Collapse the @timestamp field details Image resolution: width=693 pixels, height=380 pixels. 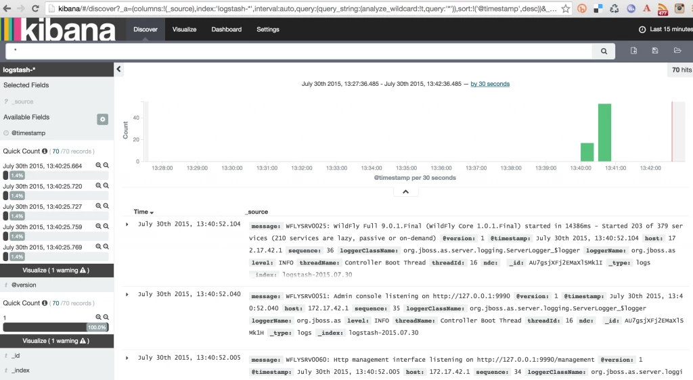(28, 133)
